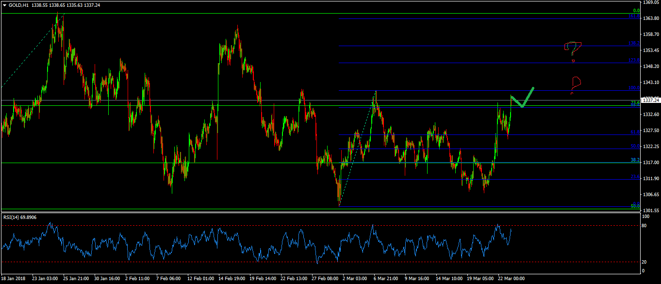Select the green check mark drawing

(x=522, y=99)
